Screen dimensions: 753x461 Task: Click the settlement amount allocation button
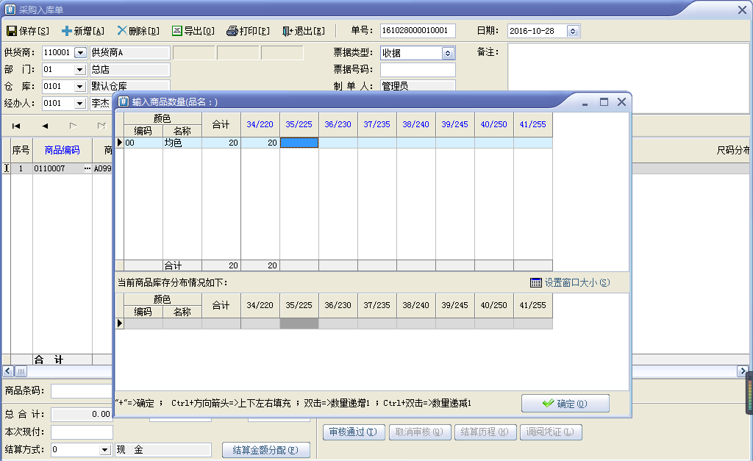coord(265,450)
